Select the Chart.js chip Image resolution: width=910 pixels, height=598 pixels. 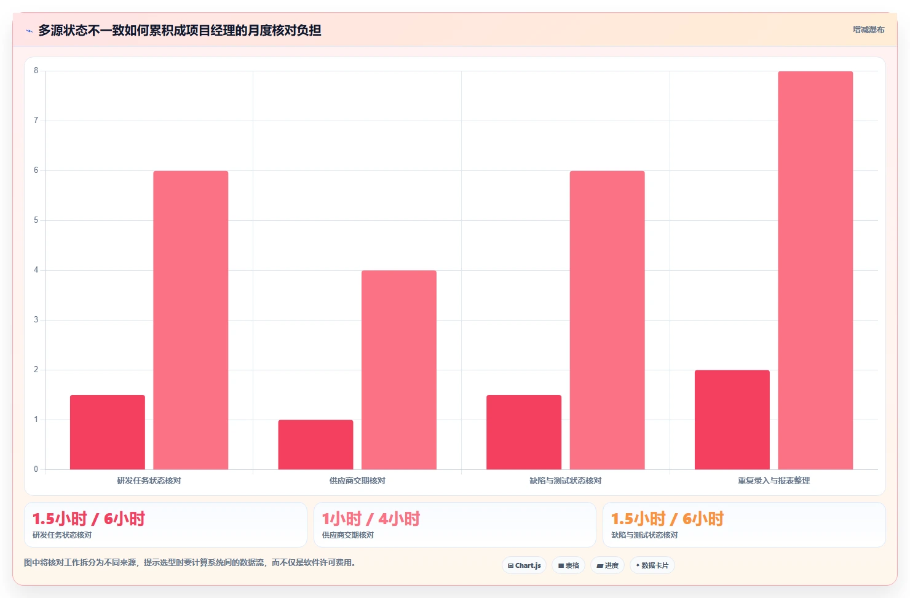(x=524, y=565)
